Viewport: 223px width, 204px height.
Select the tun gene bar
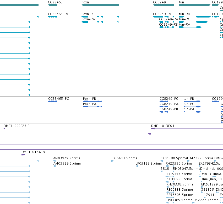pyautogui.click(x=195, y=5)
